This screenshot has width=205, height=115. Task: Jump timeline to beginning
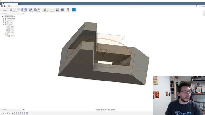pyautogui.click(x=1, y=113)
